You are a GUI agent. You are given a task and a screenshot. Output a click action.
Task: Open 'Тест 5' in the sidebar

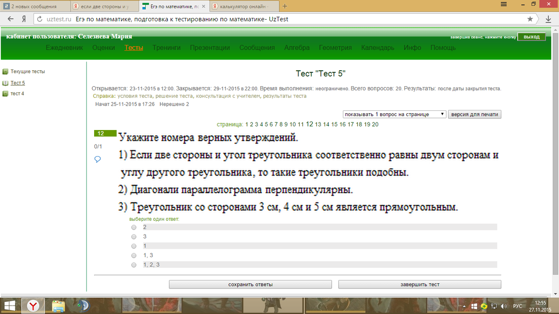pos(18,83)
